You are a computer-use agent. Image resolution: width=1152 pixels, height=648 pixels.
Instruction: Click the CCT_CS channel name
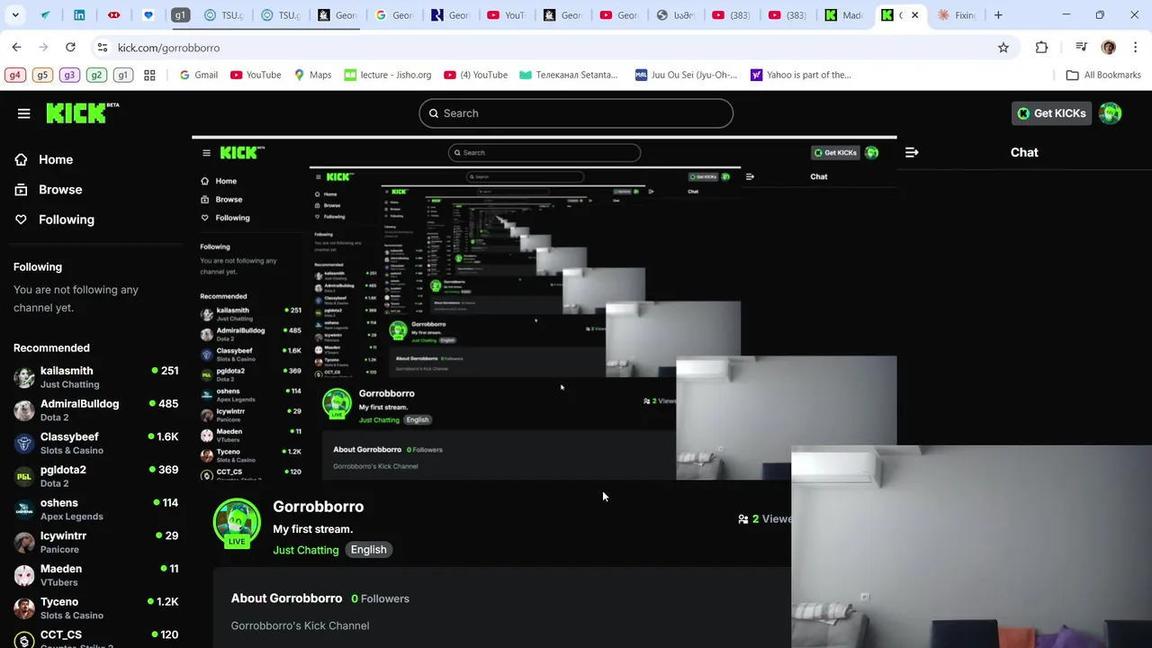coord(61,634)
